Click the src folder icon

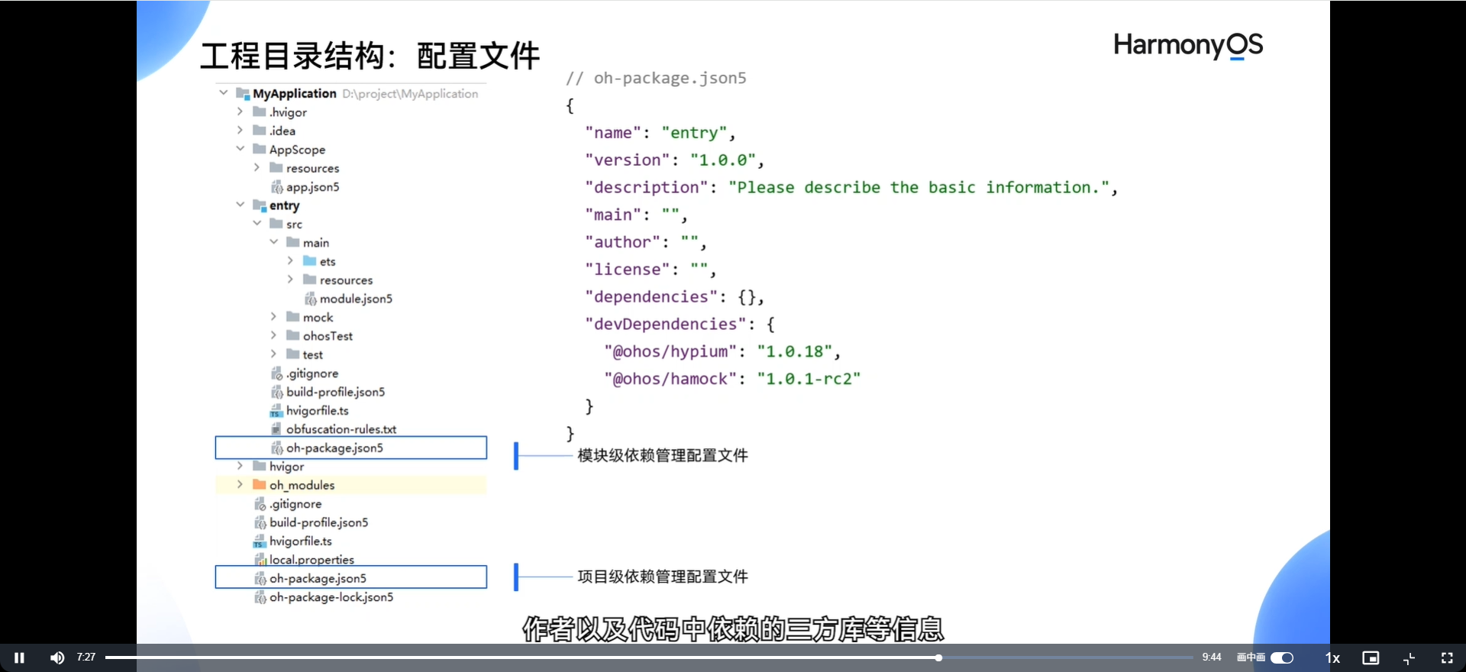pos(276,223)
